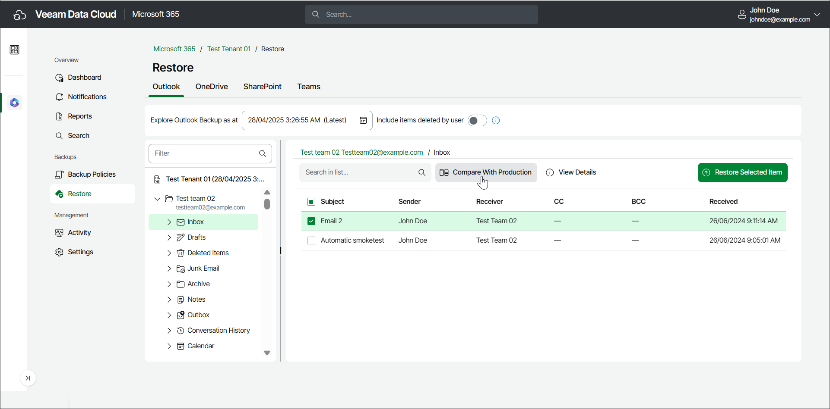Check the Automatic smoketest row checkbox
Screen dimensions: 830x409
click(x=311, y=240)
